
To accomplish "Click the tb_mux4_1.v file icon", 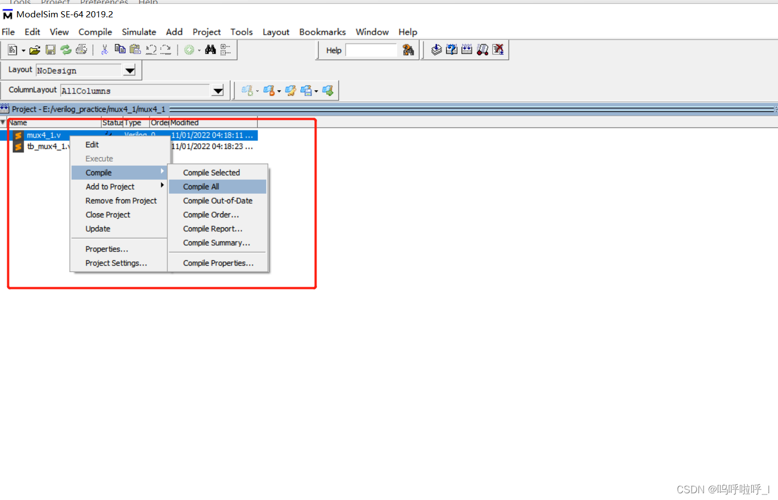I will 18,147.
